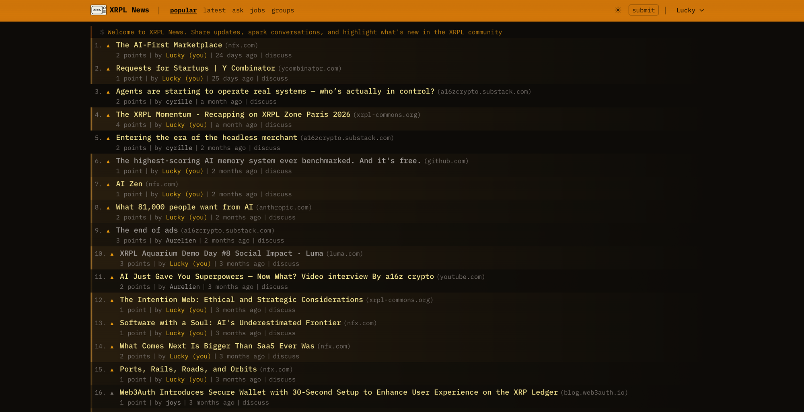Open the groups tab
The height and width of the screenshot is (412, 804).
click(283, 10)
